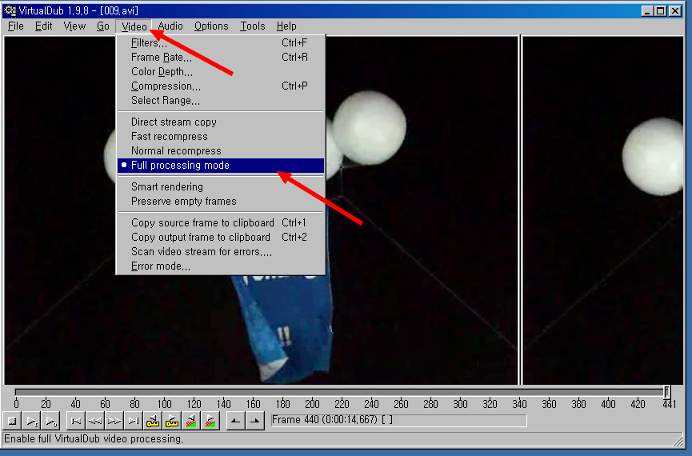The width and height of the screenshot is (692, 456).
Task: Go to next keyframe icon
Action: pos(172,421)
